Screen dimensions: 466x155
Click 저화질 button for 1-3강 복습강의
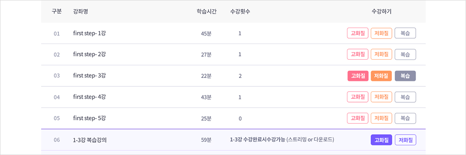[405, 140]
